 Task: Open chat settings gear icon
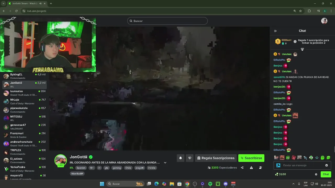(x=316, y=174)
